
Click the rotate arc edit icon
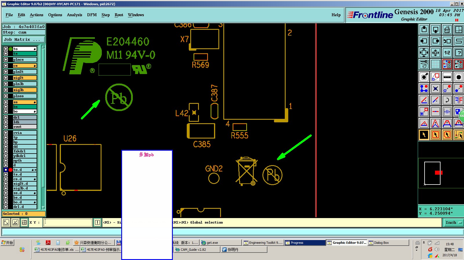point(447,100)
